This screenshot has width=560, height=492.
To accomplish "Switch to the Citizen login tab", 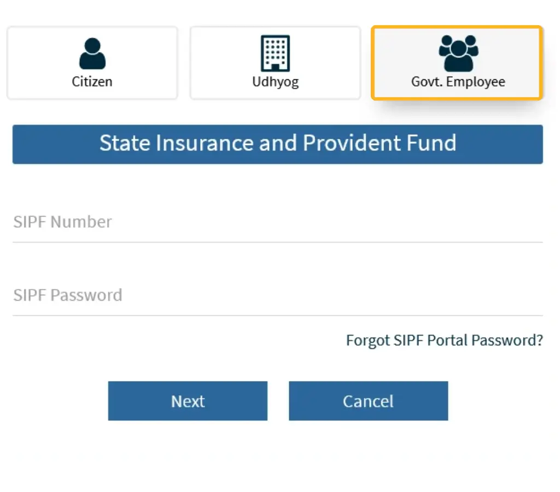I will click(92, 63).
